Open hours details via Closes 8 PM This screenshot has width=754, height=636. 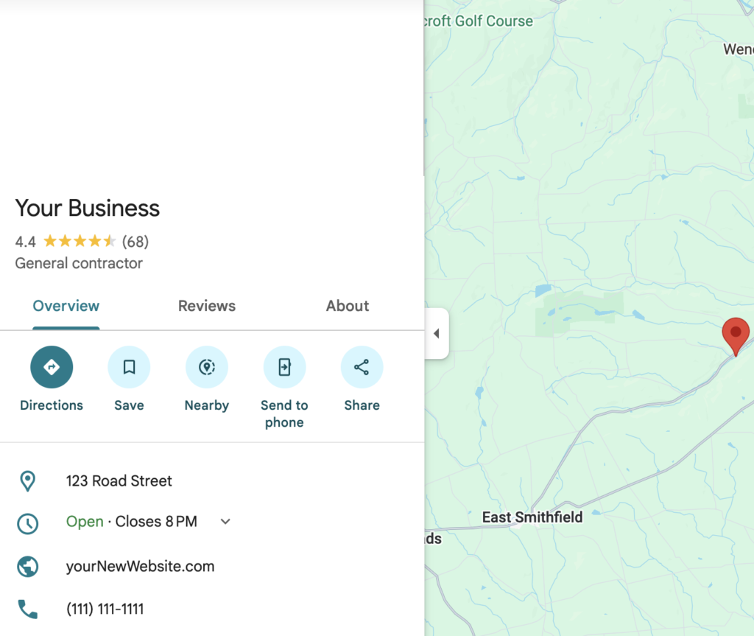[x=156, y=522]
